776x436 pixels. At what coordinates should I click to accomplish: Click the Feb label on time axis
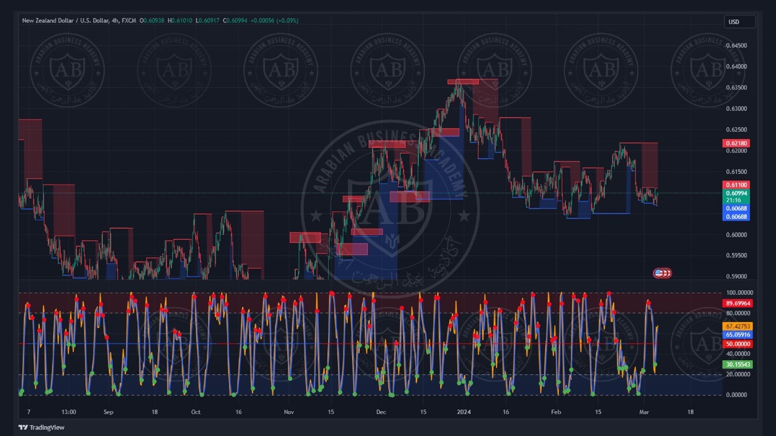pos(556,412)
